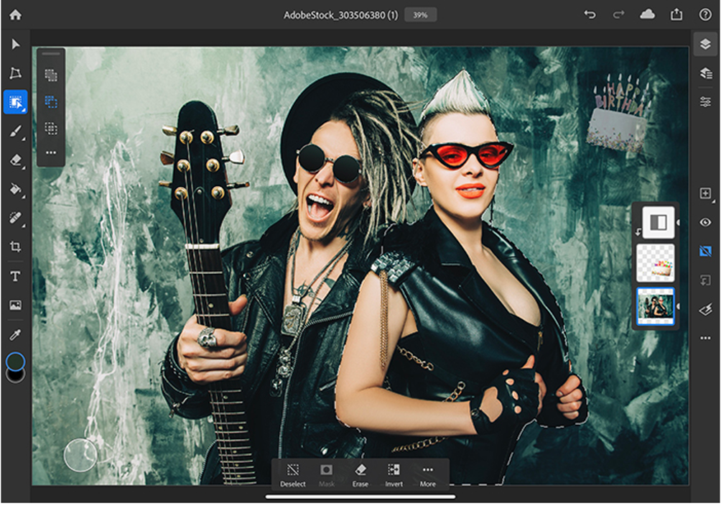Click Deselect in the bottom action bar
Viewport: 721px width, 506px height.
[x=292, y=474]
